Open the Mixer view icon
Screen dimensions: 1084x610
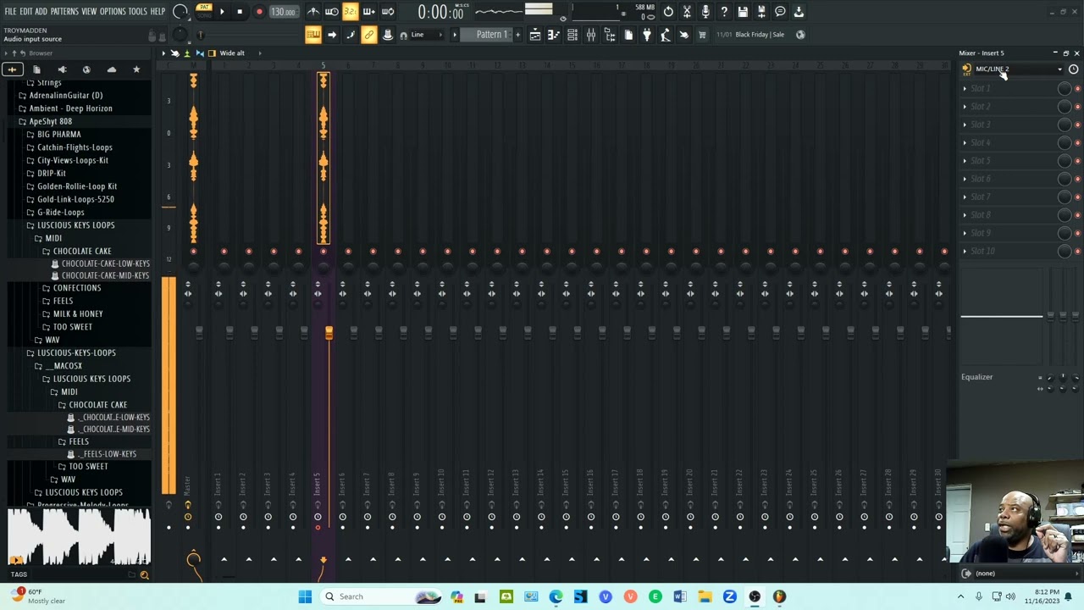tap(591, 35)
